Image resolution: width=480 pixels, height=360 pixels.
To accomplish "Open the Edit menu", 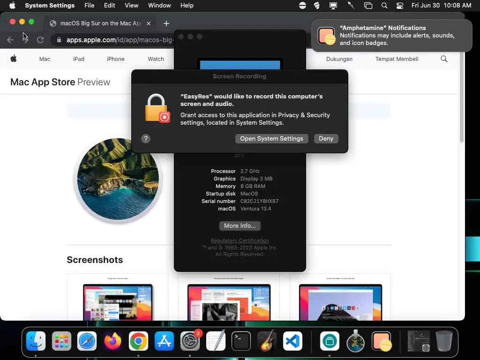I will point(109,6).
